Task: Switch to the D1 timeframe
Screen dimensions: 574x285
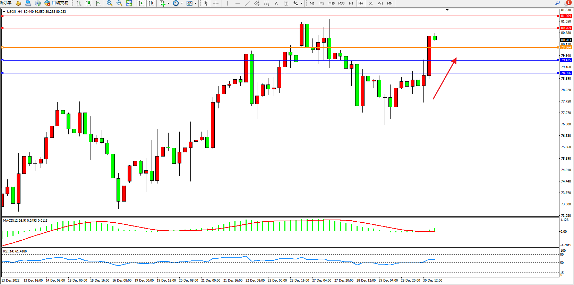Action: 370,3
